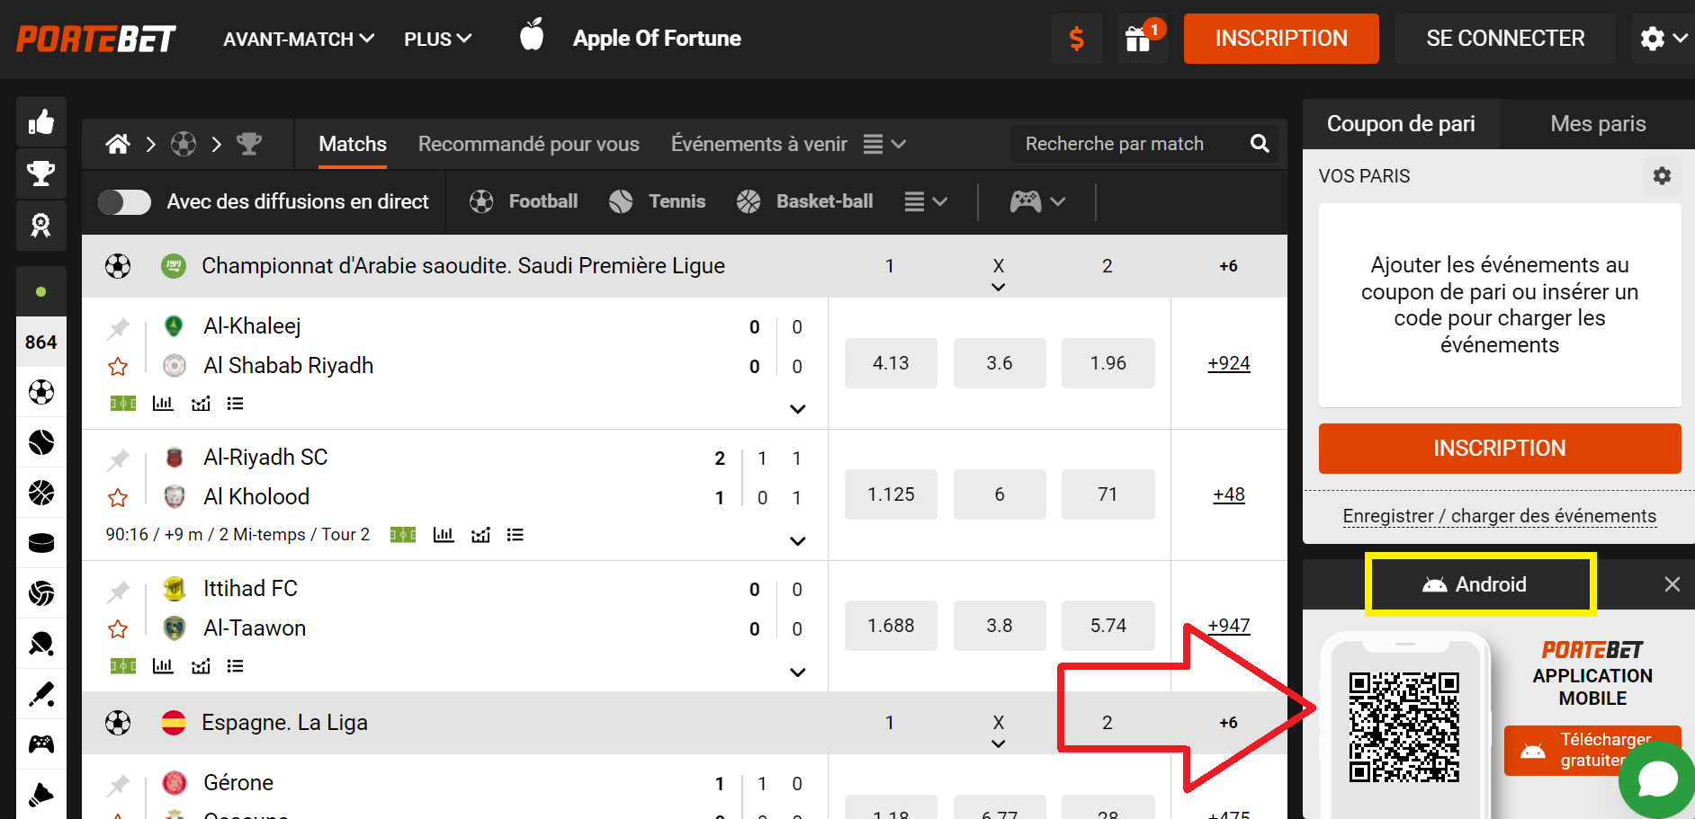
Task: Open the Coupon de pari tab
Action: click(x=1401, y=124)
